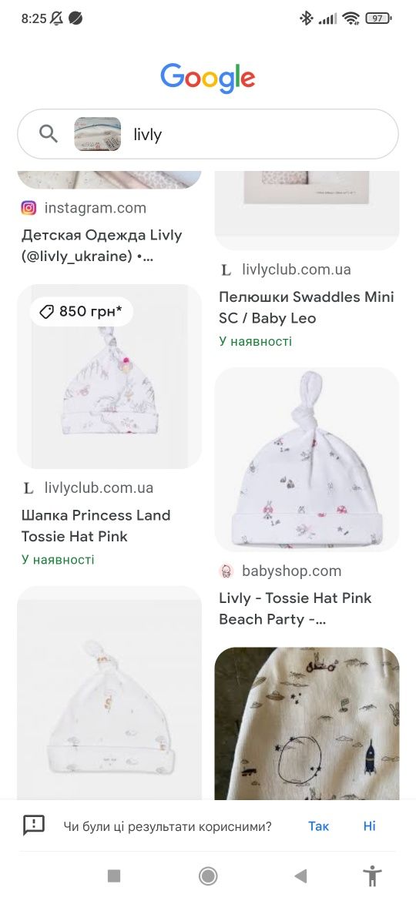Tap the Instagram logo icon
Viewport: 416px width, 901px height.
[29, 207]
